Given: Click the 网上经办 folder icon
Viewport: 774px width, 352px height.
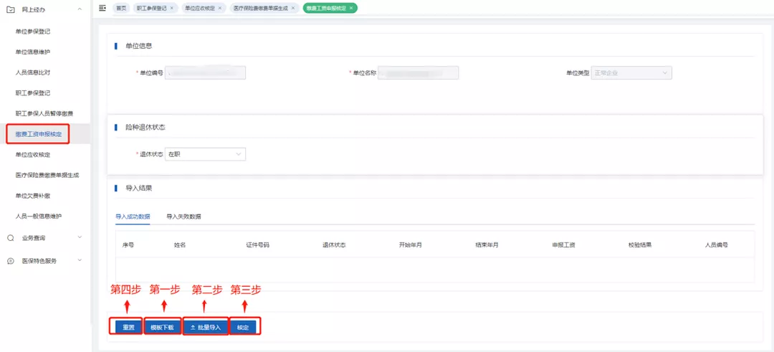Looking at the screenshot, I should point(11,9).
